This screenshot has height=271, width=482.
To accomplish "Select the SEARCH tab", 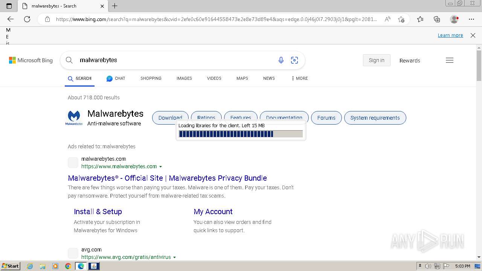I will pyautogui.click(x=79, y=78).
